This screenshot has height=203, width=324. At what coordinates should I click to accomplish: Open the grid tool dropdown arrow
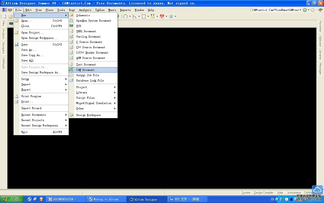(175, 16)
